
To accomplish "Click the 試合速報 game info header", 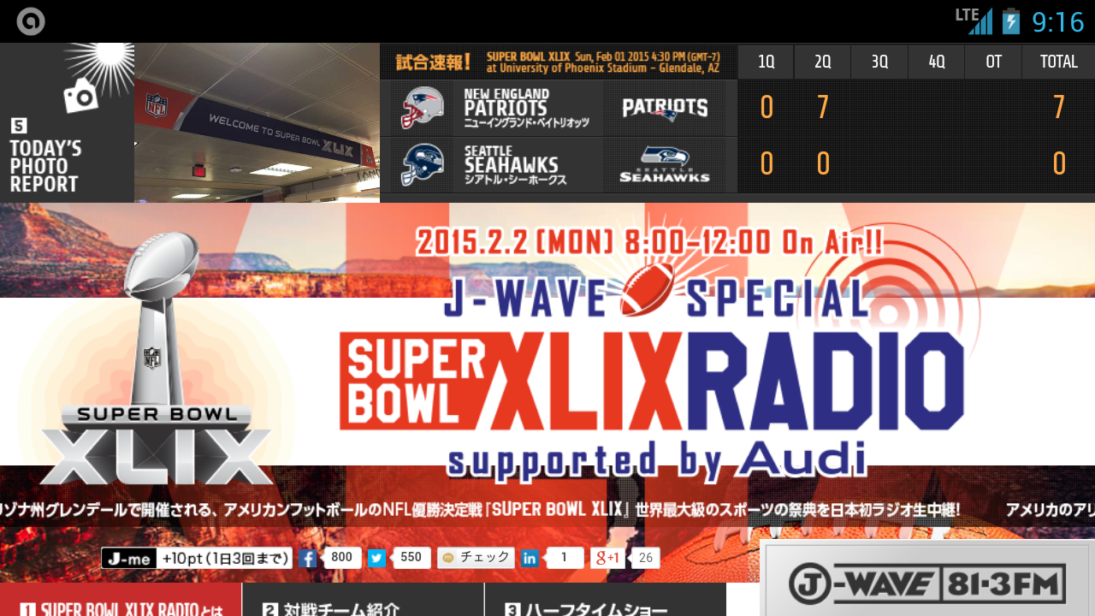I will click(558, 62).
